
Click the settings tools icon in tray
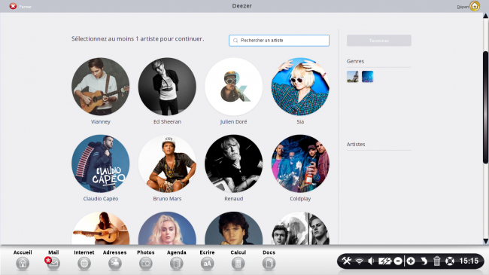[x=346, y=261]
